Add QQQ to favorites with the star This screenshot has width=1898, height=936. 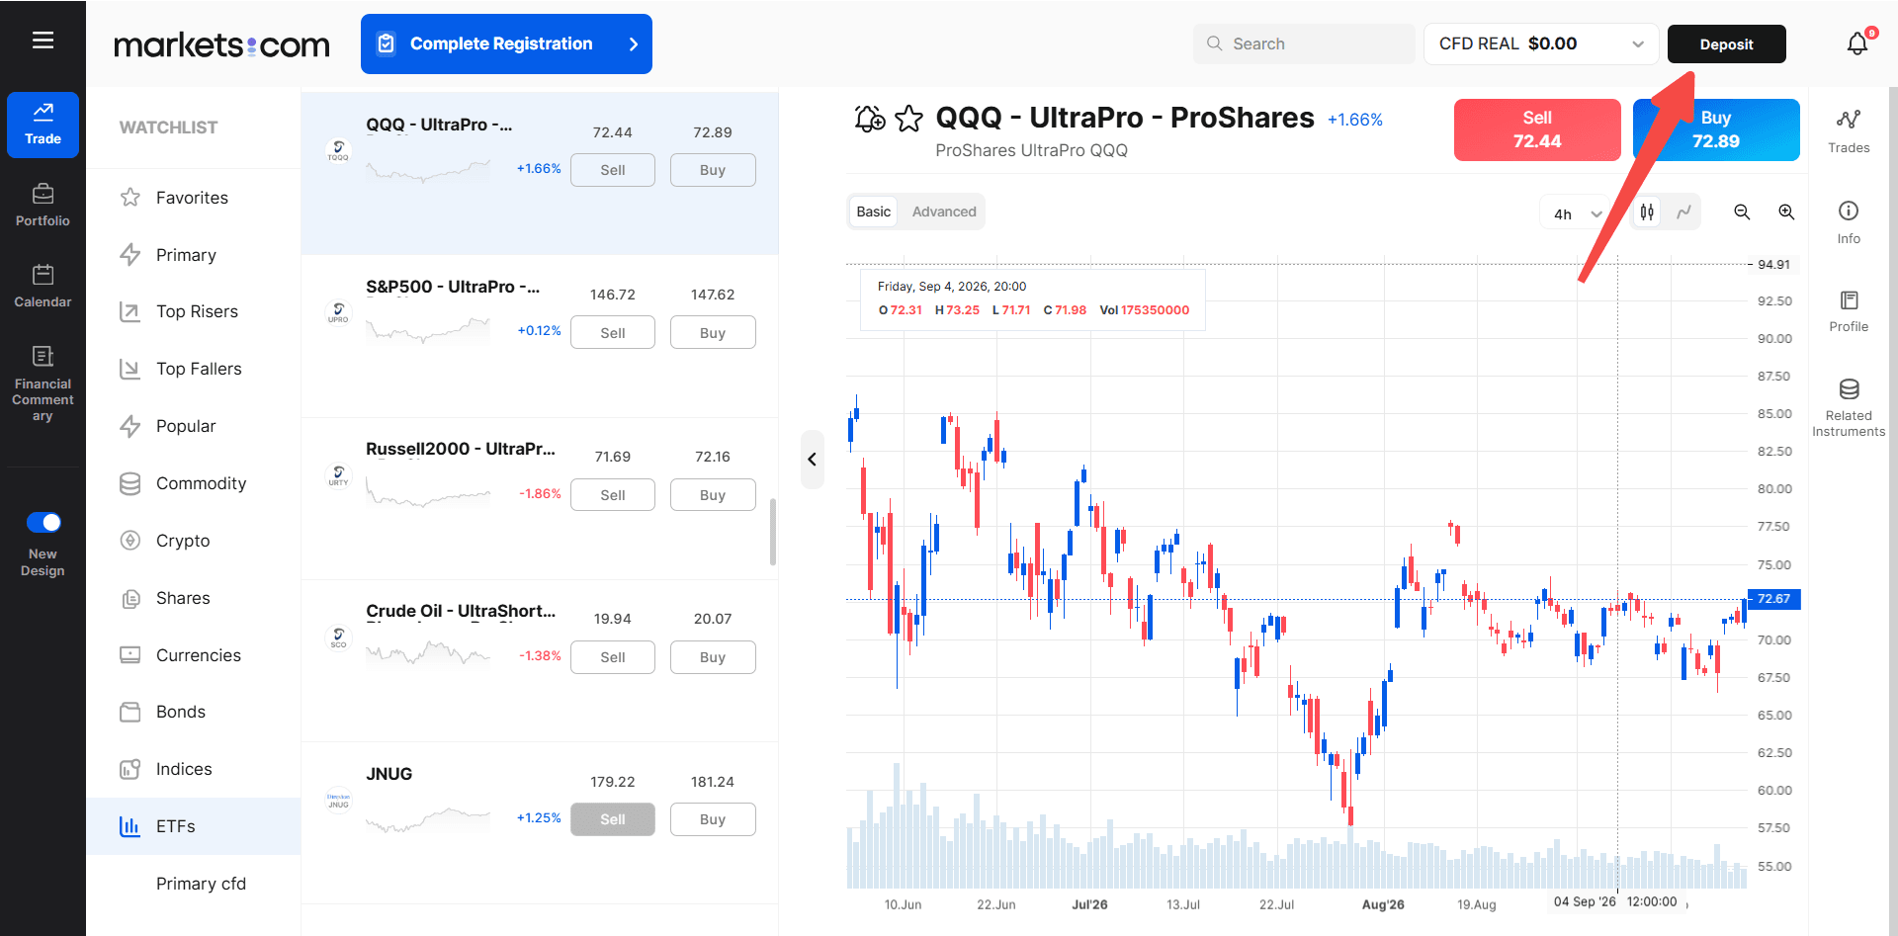908,119
